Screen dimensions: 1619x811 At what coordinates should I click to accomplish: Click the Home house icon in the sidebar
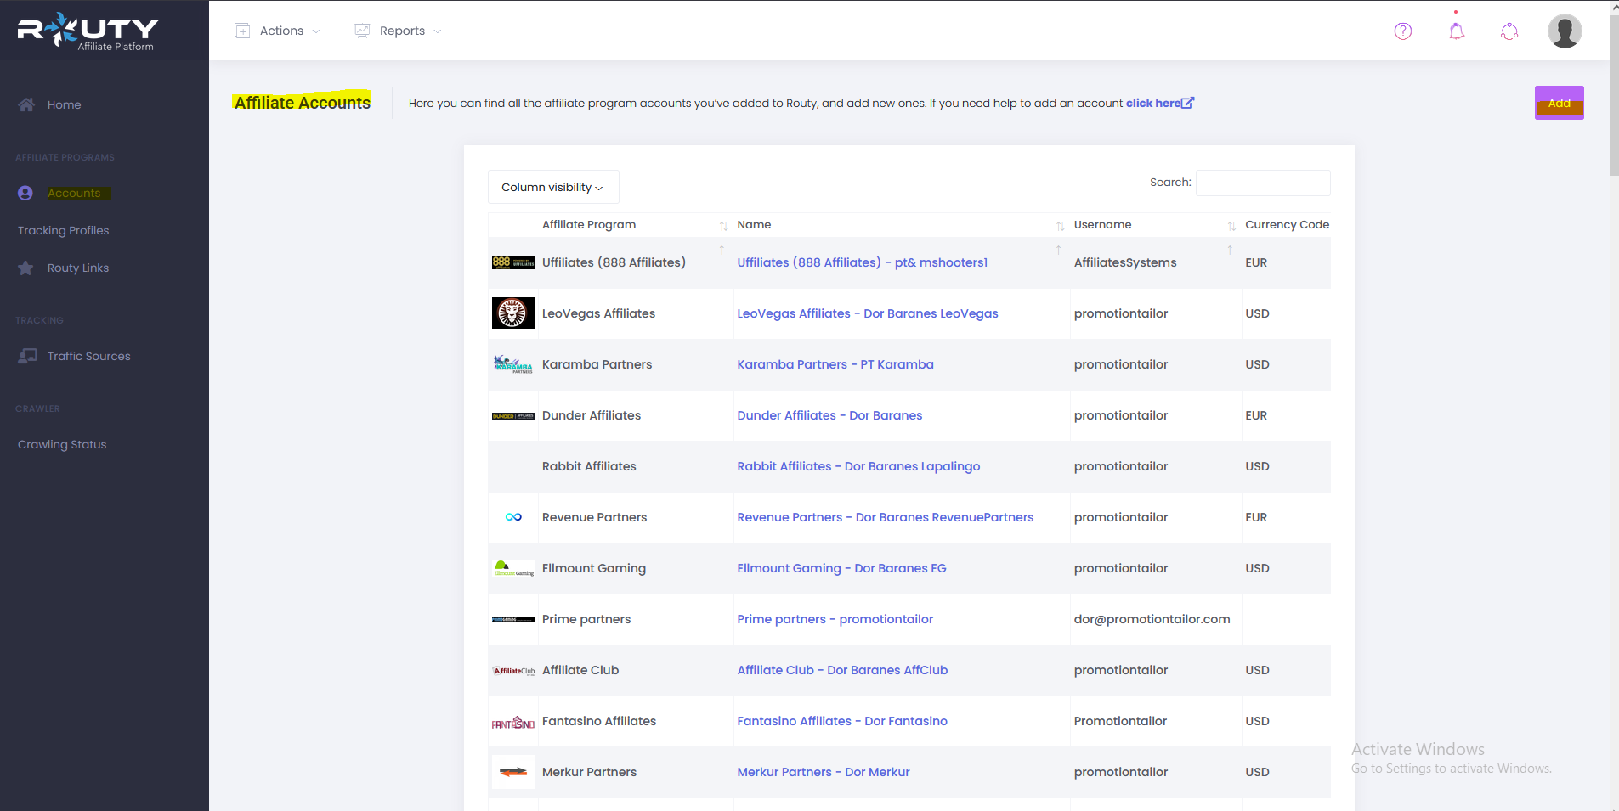coord(26,104)
